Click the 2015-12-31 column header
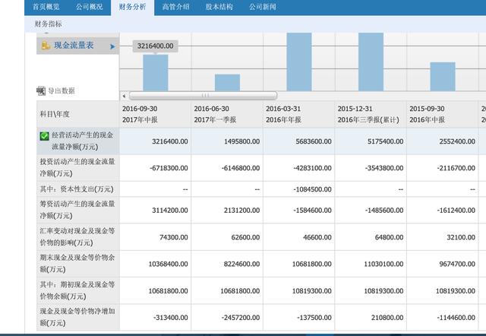 (x=371, y=114)
